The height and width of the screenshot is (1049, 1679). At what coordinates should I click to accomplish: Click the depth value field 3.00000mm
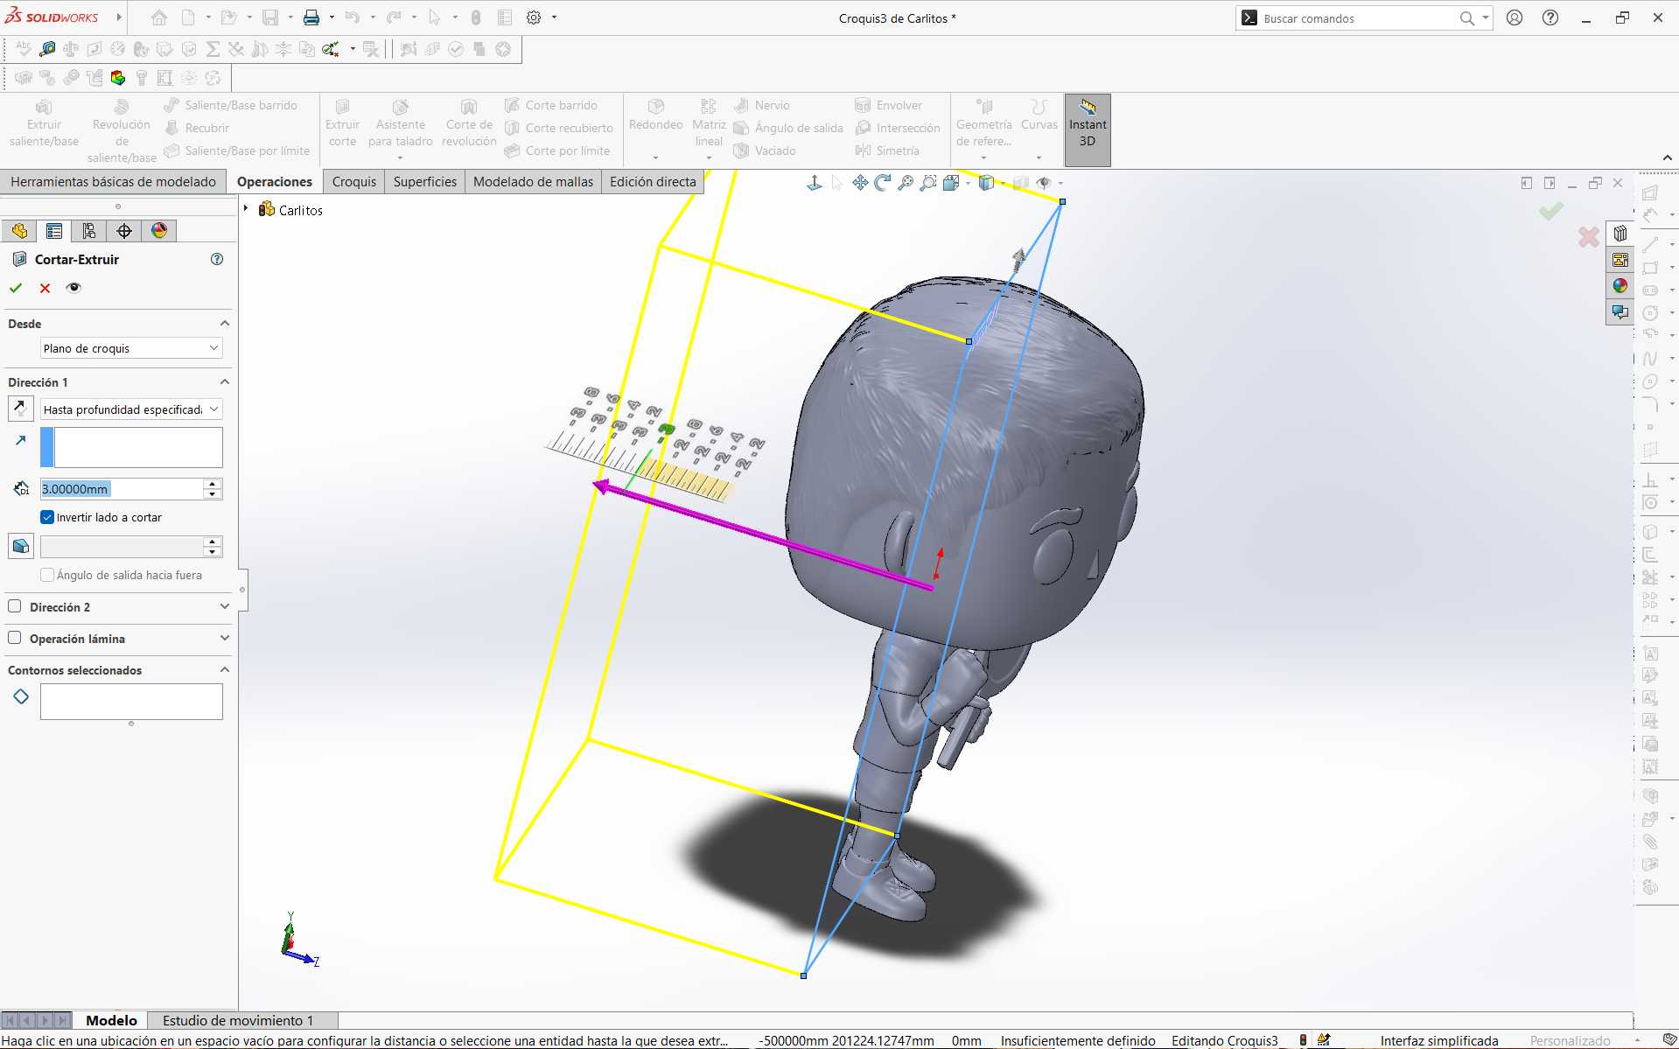point(122,489)
